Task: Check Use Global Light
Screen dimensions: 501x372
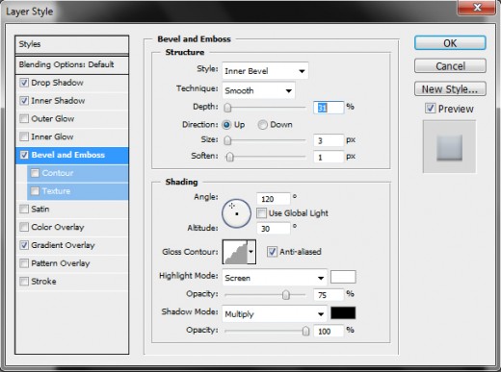Action: tap(261, 213)
